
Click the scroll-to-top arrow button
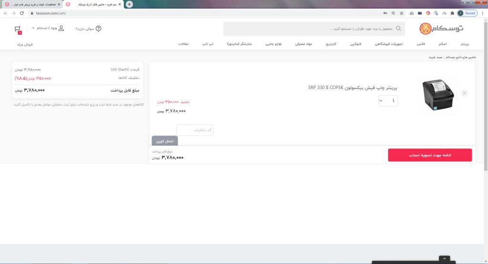pyautogui.click(x=445, y=258)
